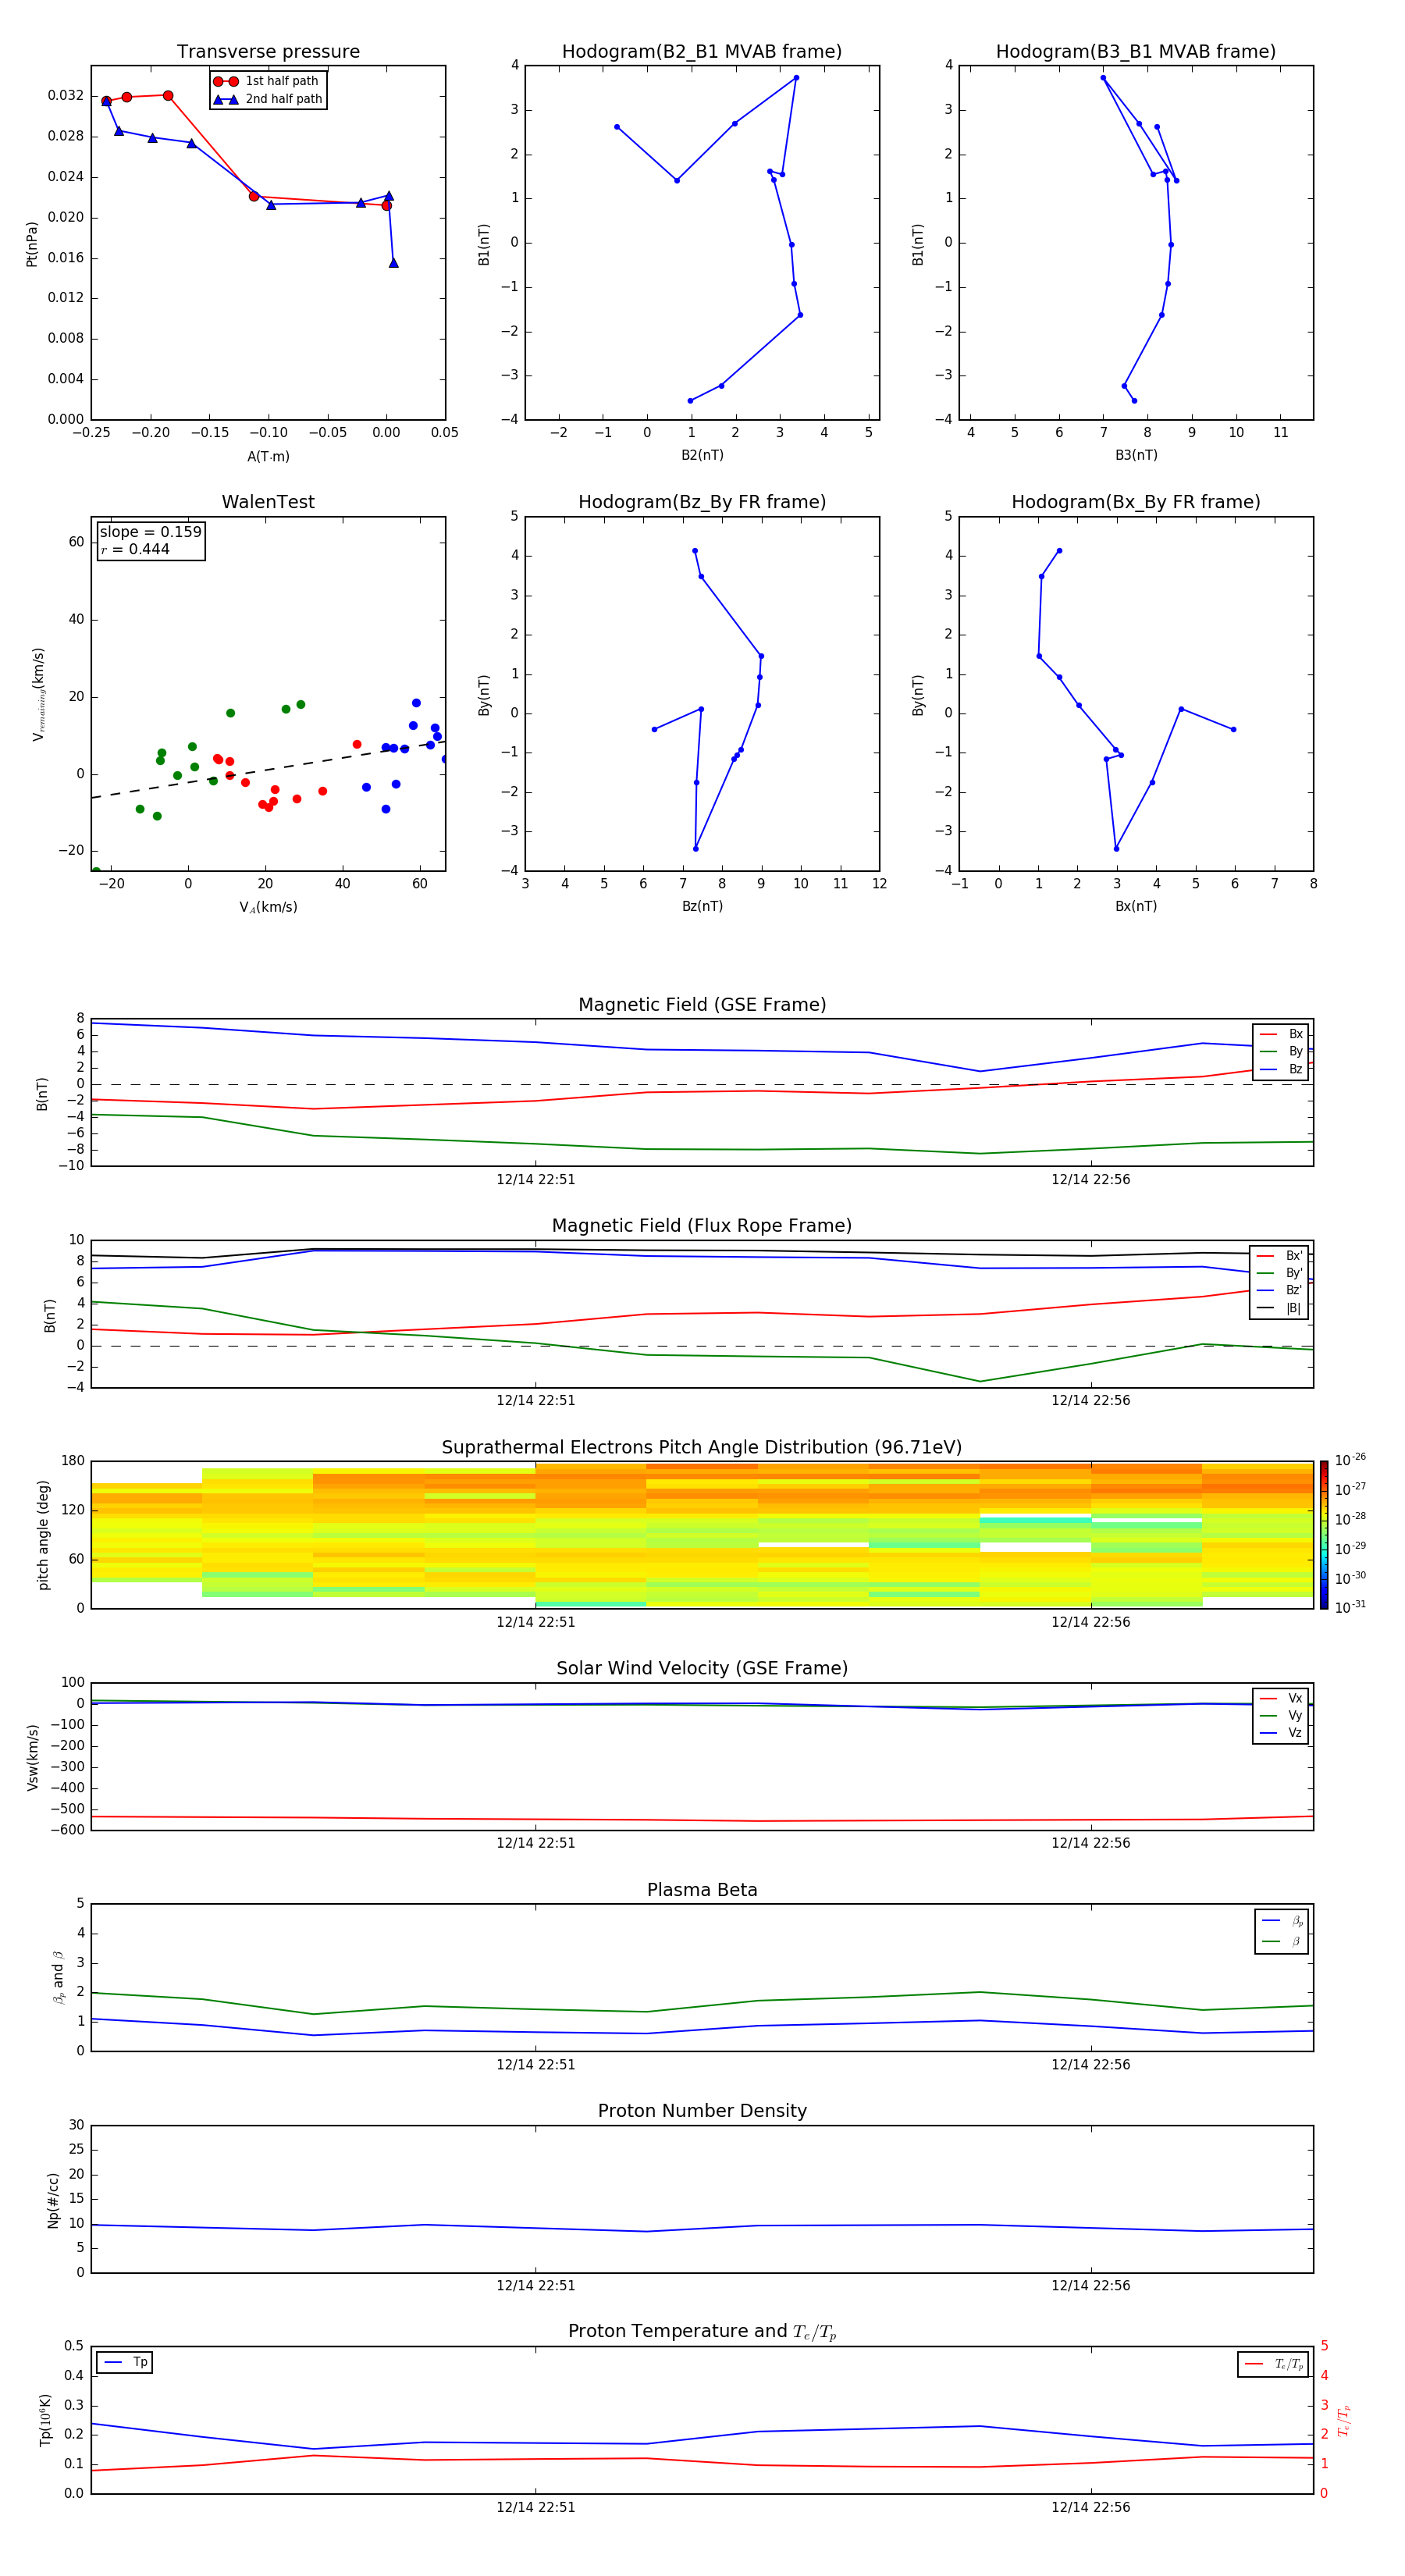Click the "B3(nT)" x-axis label
Screen dimensions: 1405x2576
[x=1136, y=455]
